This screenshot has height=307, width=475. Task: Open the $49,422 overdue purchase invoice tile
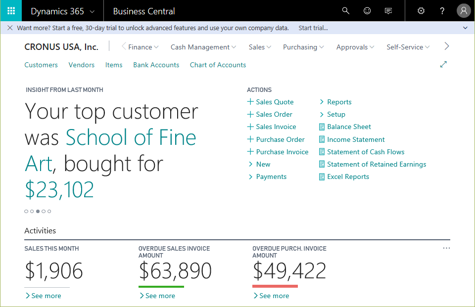click(x=289, y=270)
